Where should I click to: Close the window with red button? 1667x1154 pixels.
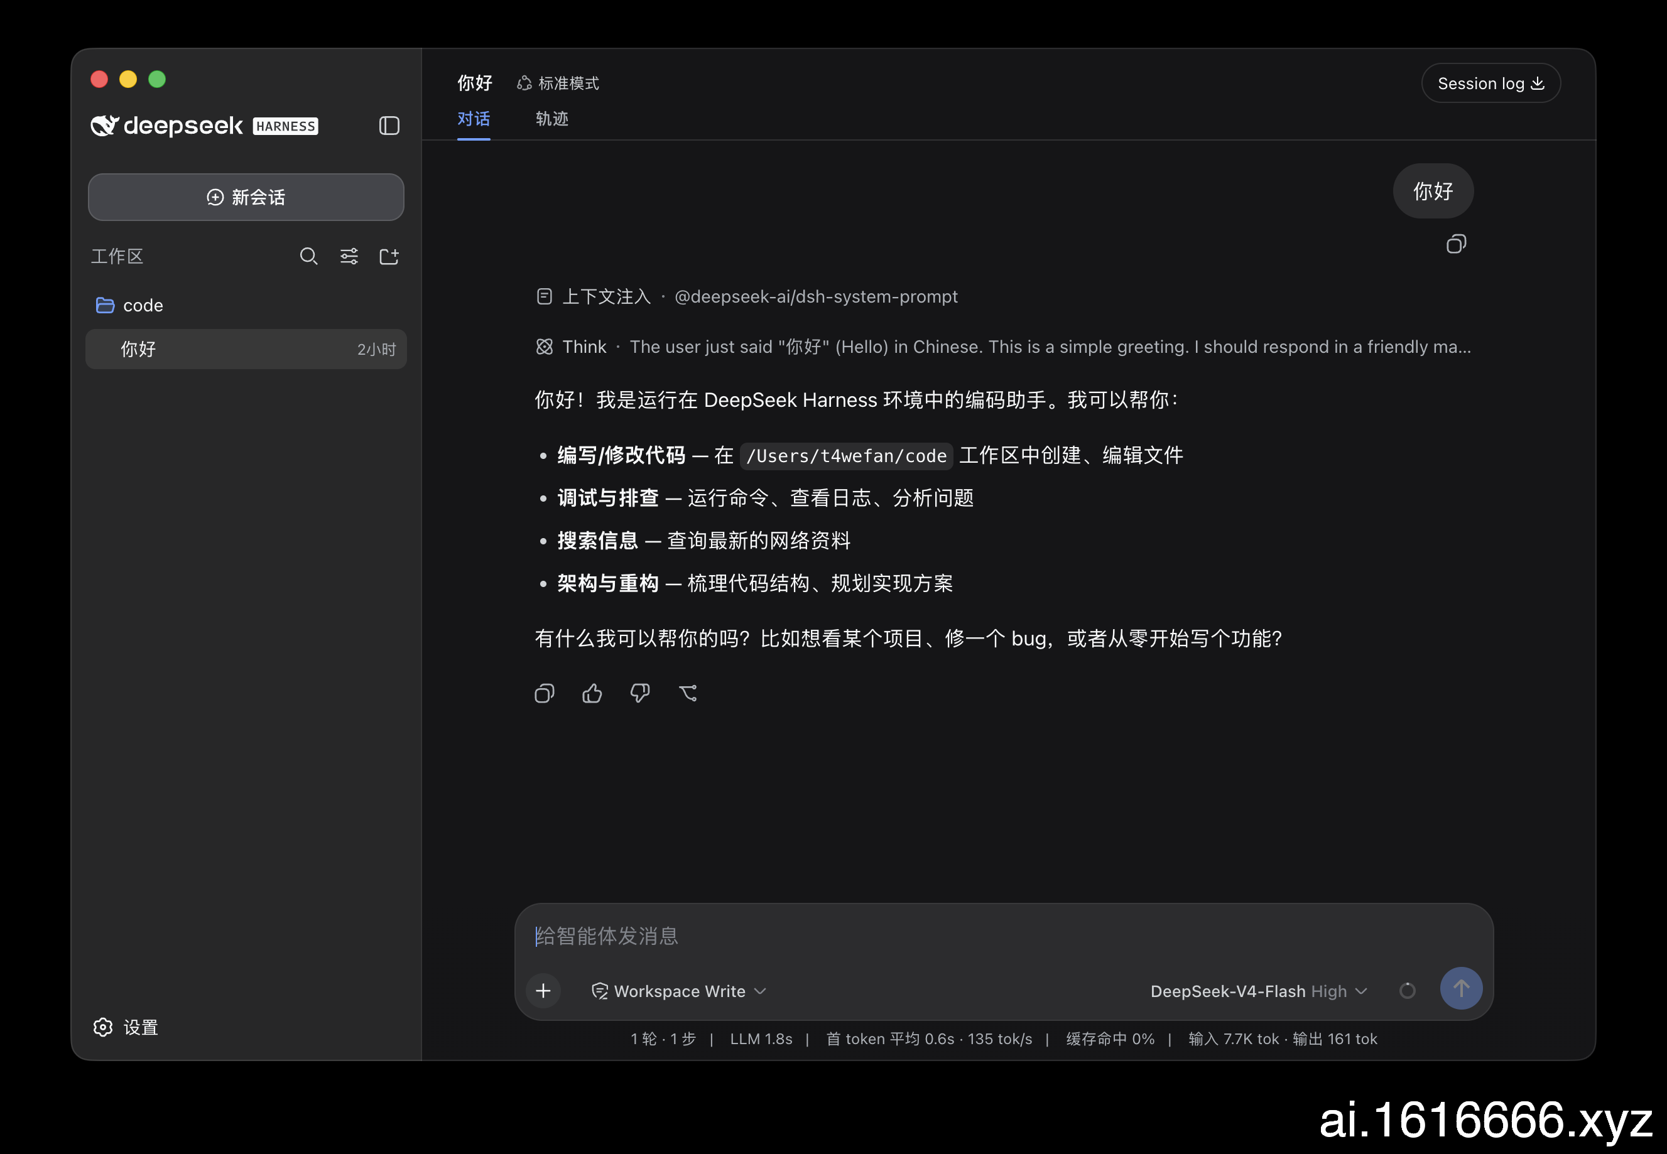point(100,79)
